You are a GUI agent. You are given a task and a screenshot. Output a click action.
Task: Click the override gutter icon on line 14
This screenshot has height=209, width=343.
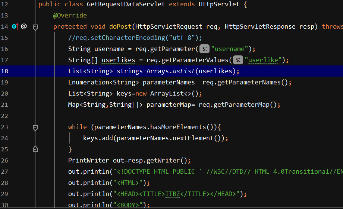15,26
